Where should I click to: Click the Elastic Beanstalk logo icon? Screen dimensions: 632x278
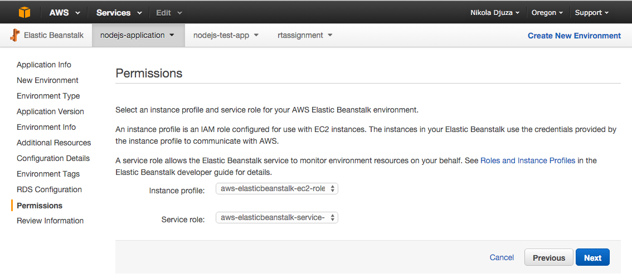coord(15,36)
